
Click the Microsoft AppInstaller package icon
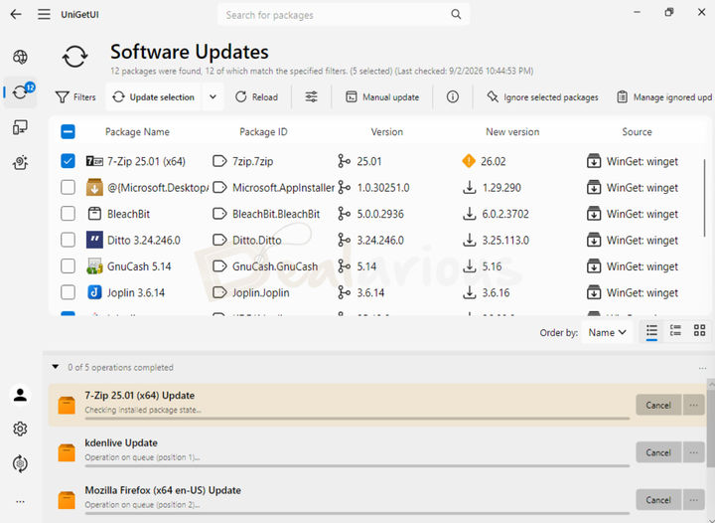tap(94, 187)
